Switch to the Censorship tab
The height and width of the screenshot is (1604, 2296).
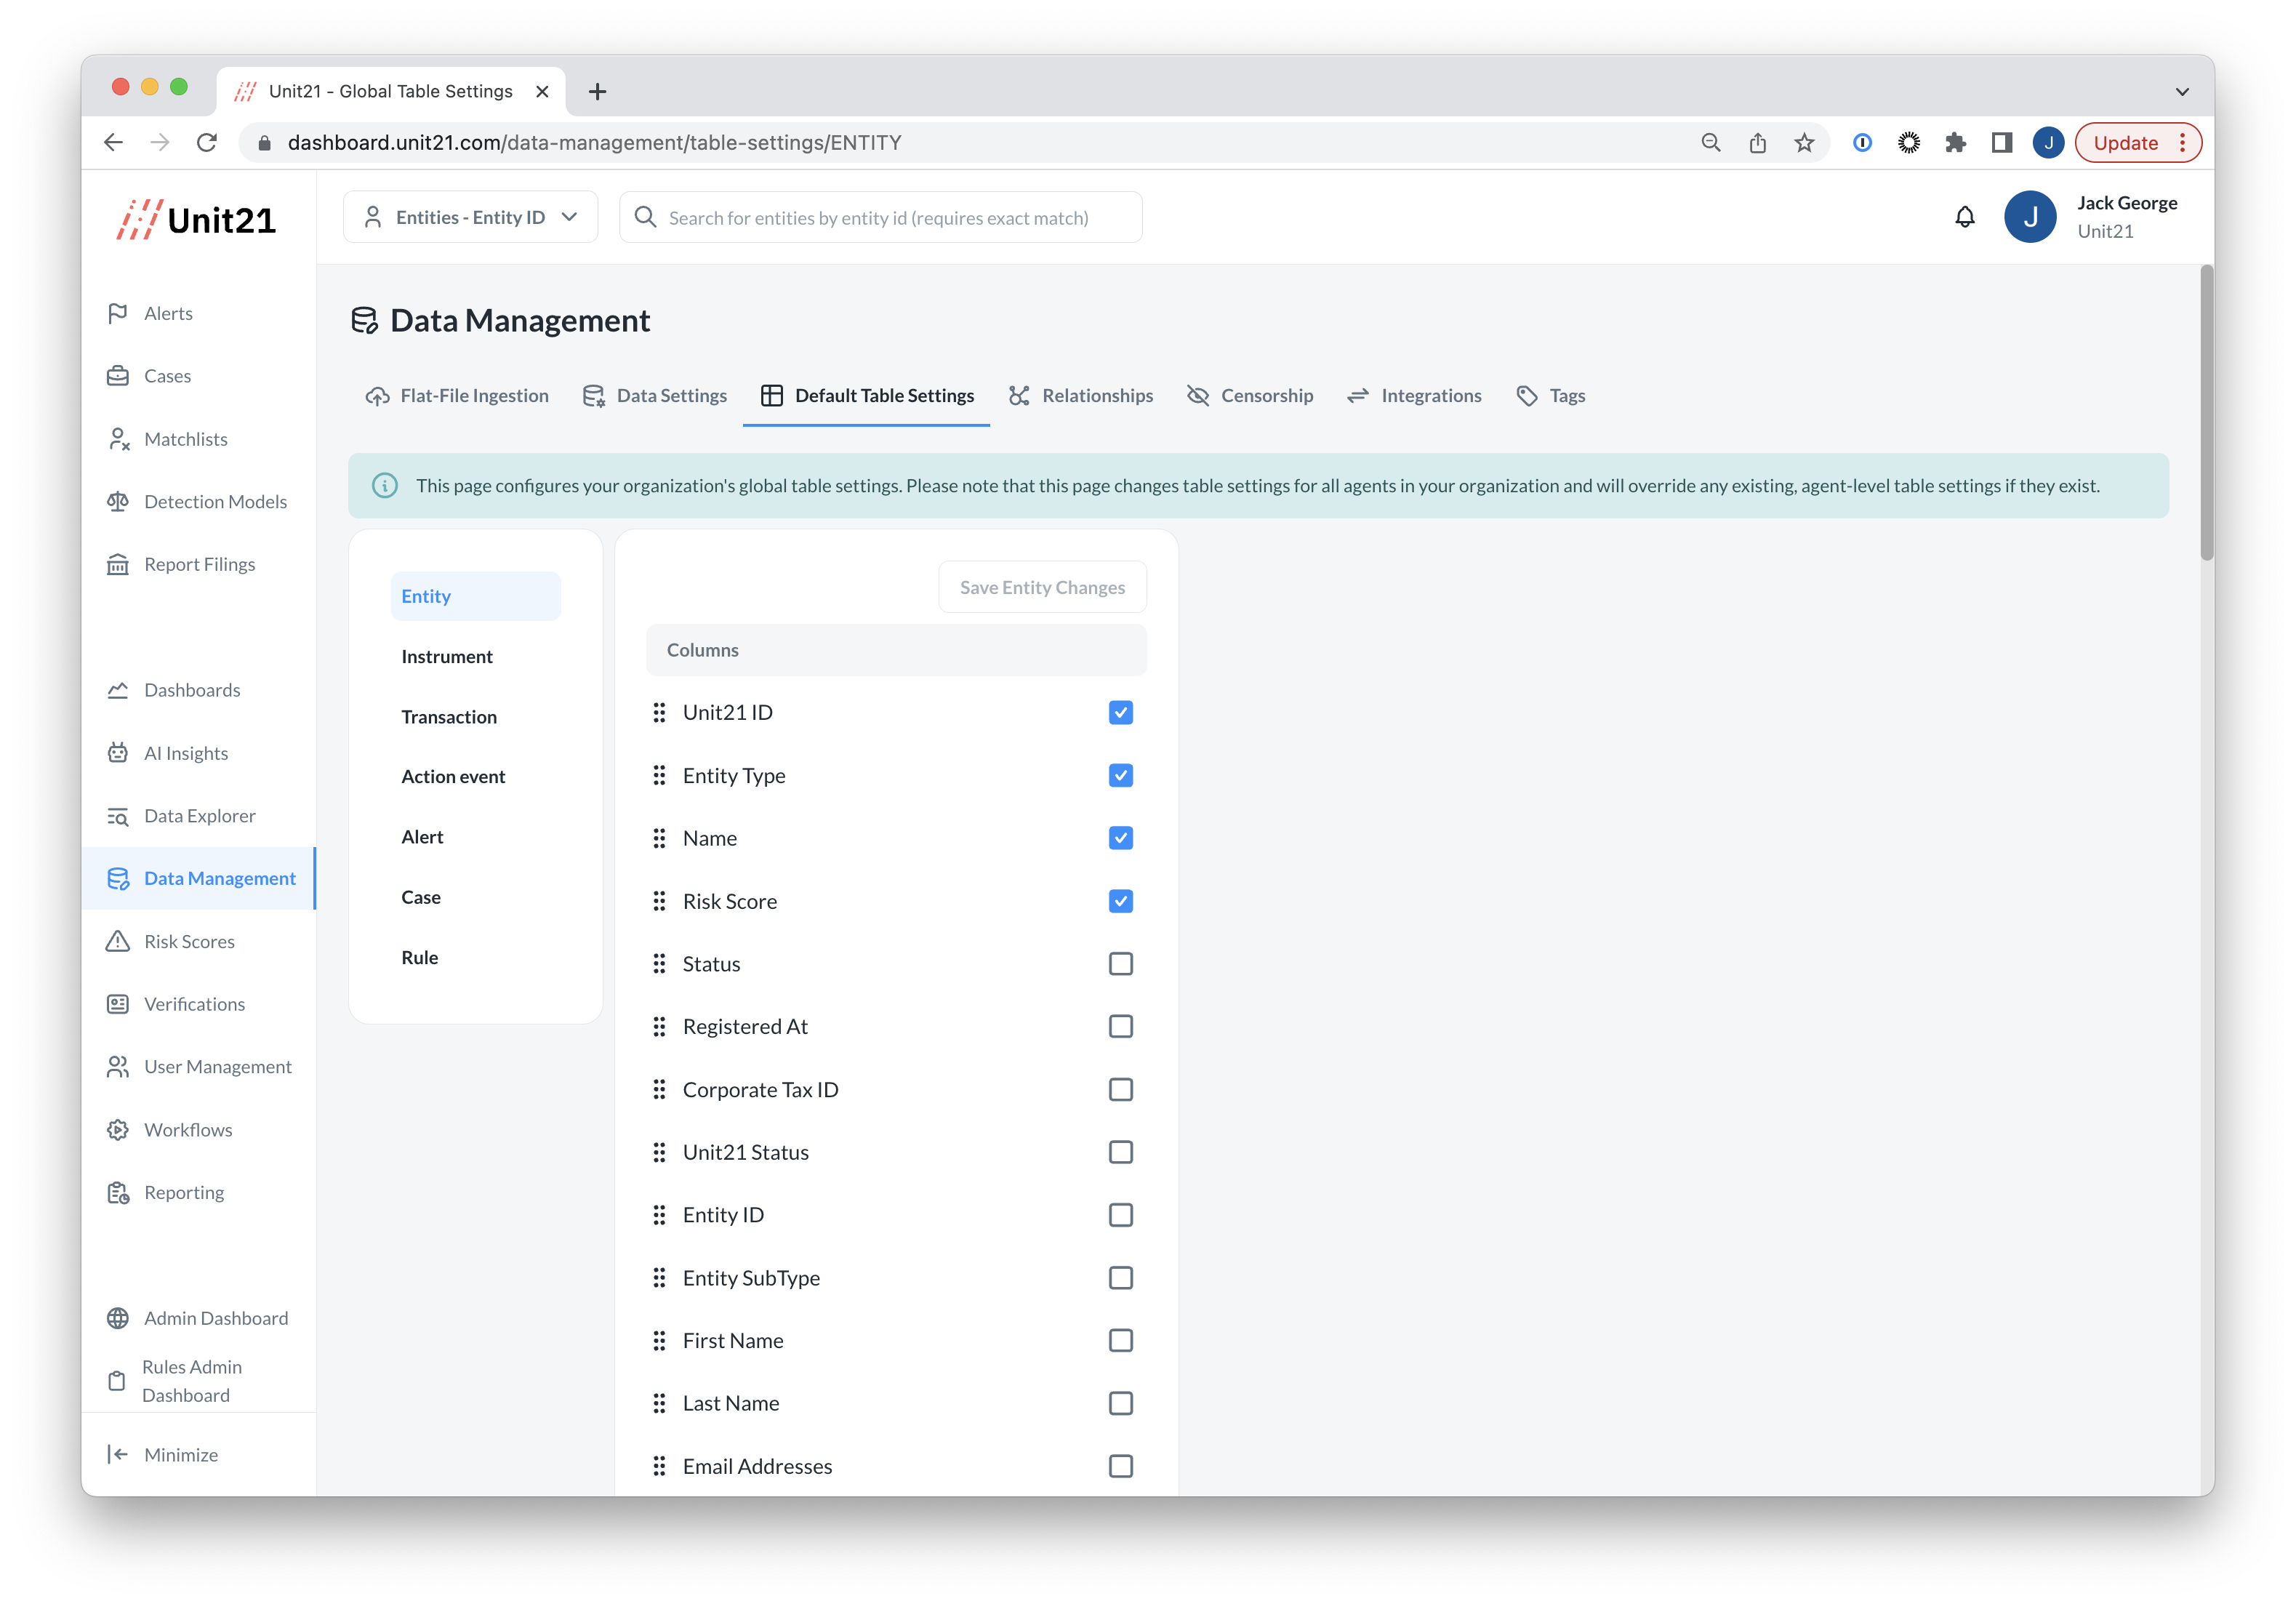point(1250,396)
